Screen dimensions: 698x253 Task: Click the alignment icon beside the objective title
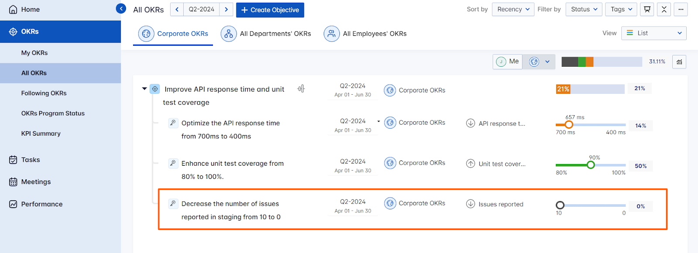click(301, 89)
